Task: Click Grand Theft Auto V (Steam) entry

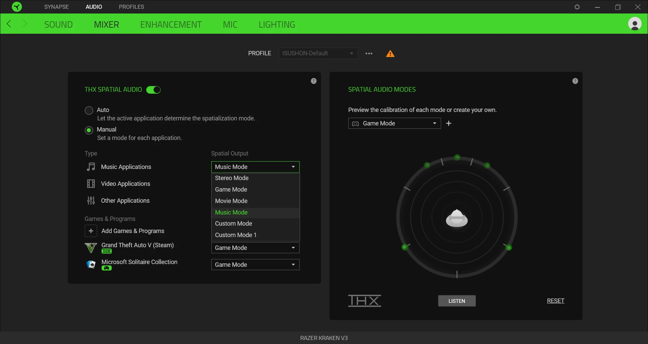Action: coord(137,245)
